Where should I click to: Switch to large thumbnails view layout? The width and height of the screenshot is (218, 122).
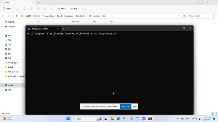[x=216, y=114]
